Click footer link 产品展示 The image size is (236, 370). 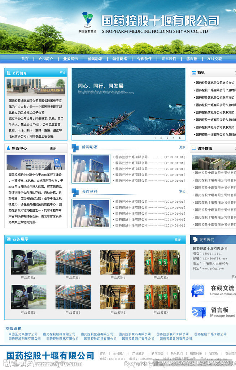138,353
